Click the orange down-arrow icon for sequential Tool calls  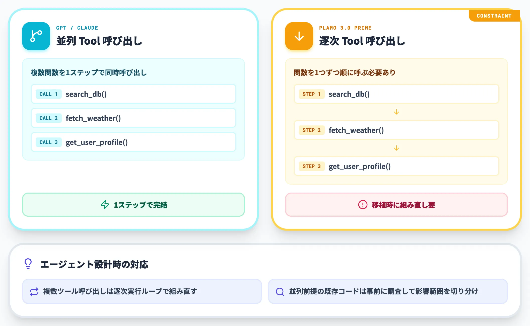(299, 36)
